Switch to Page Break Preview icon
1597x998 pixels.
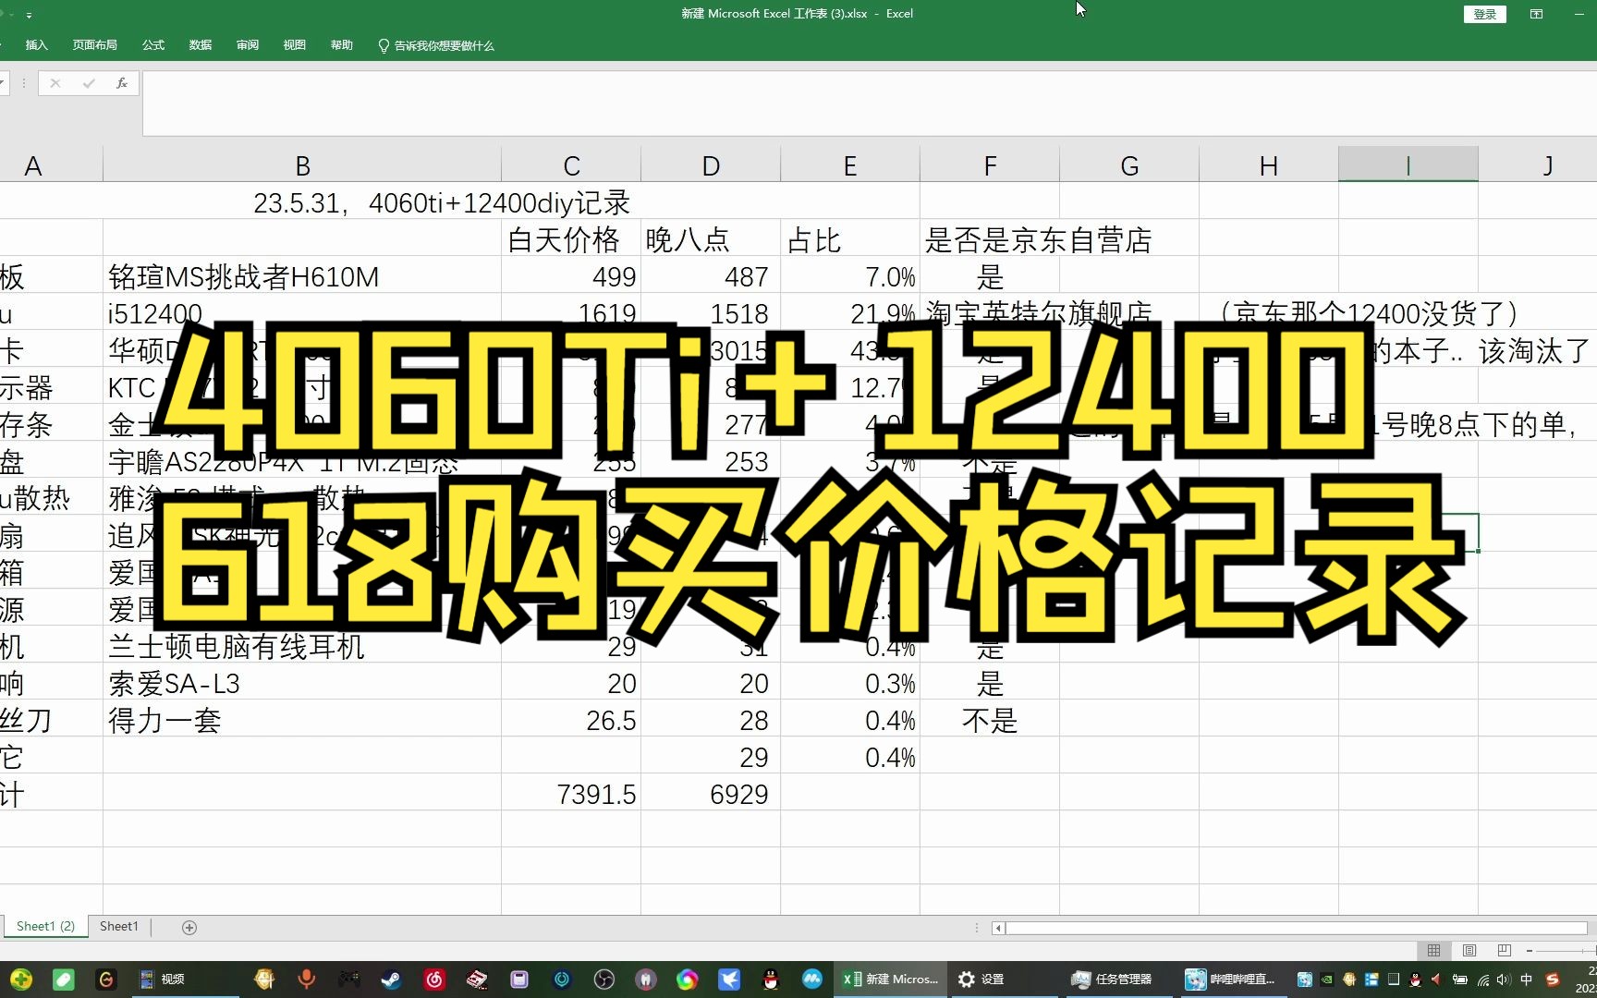click(1504, 950)
